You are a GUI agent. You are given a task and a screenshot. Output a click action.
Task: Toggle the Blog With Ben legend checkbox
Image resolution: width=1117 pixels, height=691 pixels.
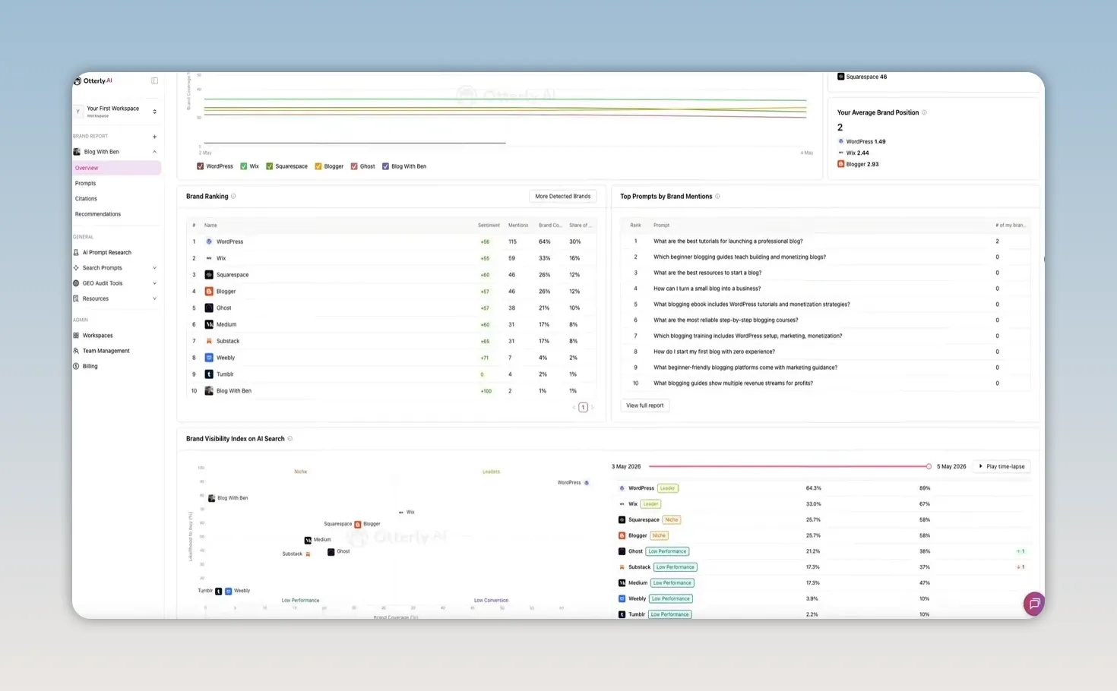385,166
